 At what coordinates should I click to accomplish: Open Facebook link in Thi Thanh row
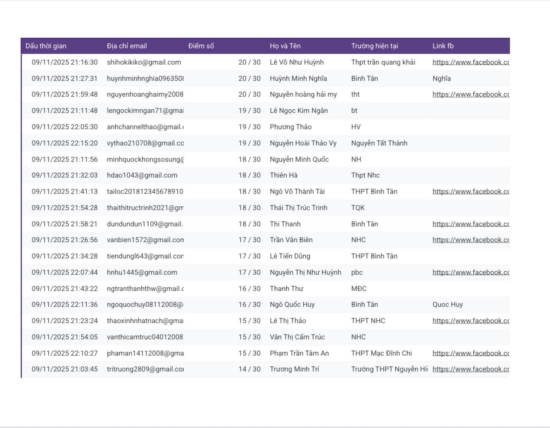471,224
